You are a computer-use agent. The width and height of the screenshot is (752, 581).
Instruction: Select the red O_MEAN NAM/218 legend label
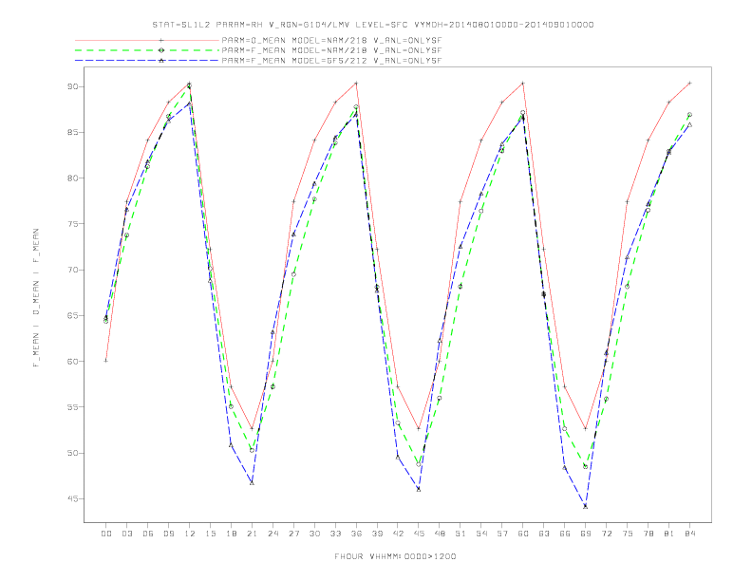click(x=331, y=40)
